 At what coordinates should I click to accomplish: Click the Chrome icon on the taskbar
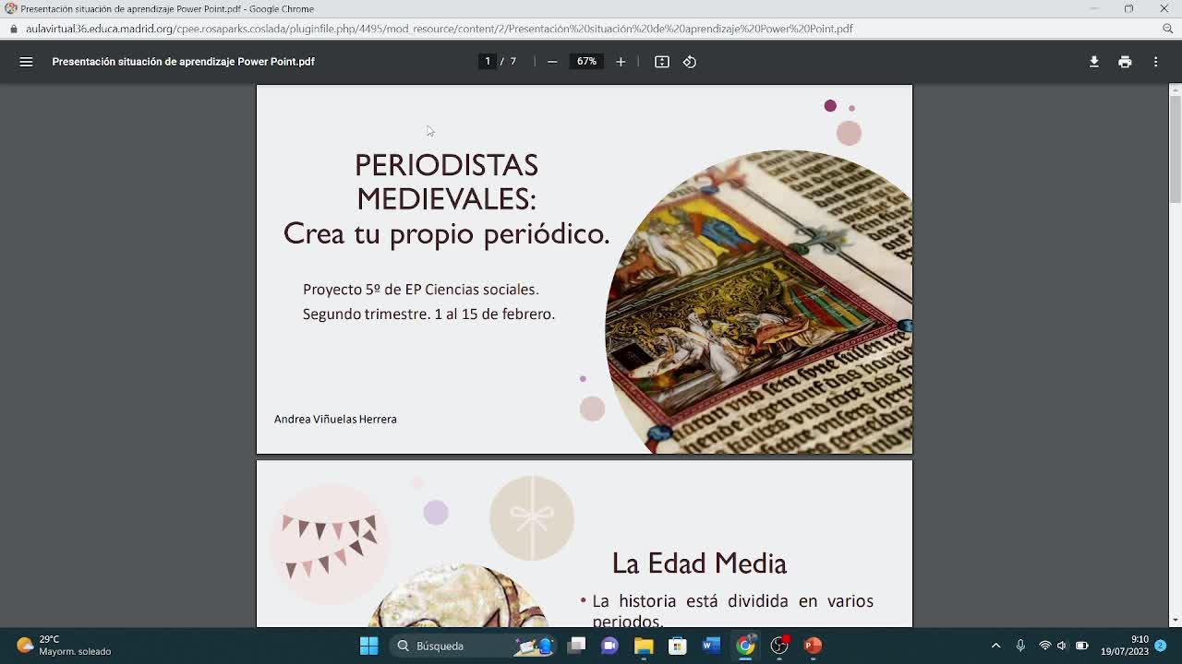(745, 646)
